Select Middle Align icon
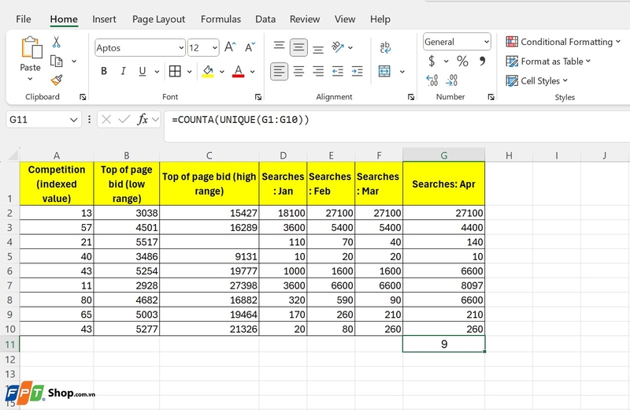This screenshot has height=410, width=630. (x=298, y=47)
